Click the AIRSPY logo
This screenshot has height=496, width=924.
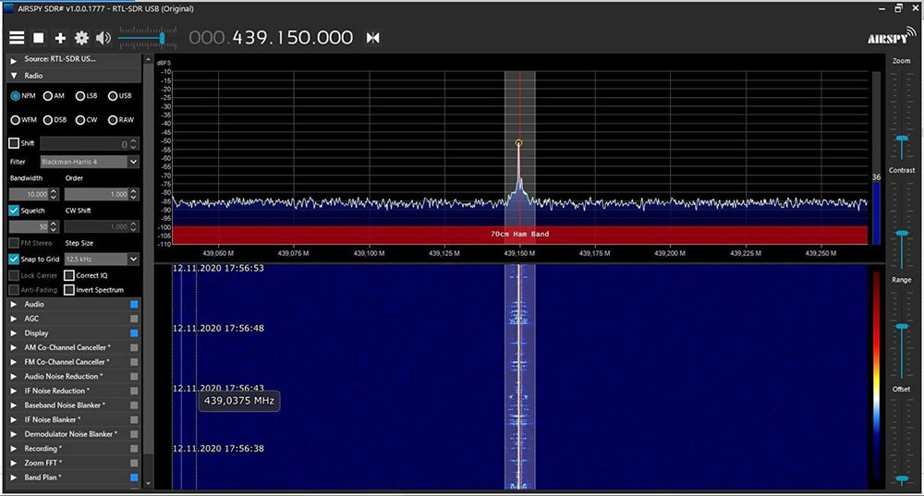click(x=891, y=36)
